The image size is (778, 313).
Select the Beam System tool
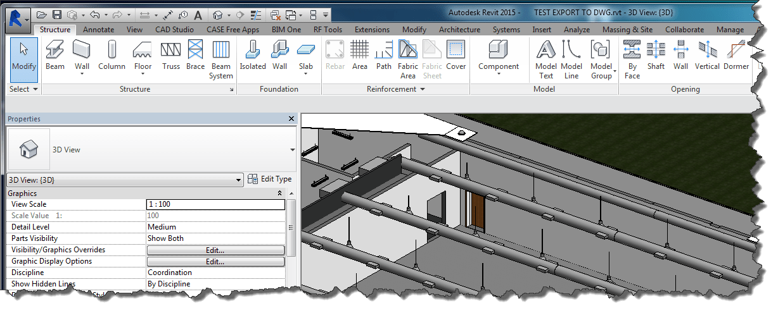pos(221,59)
